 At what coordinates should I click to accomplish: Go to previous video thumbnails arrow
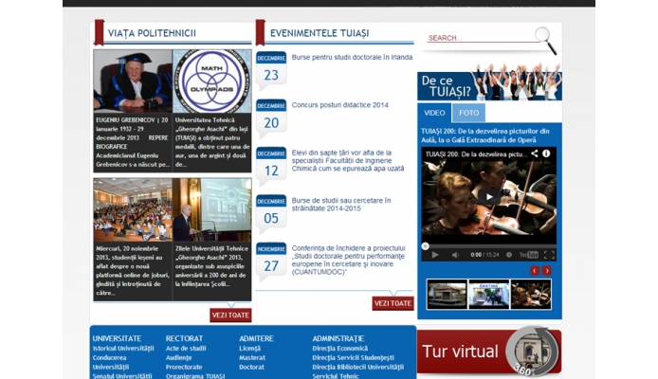click(x=535, y=270)
